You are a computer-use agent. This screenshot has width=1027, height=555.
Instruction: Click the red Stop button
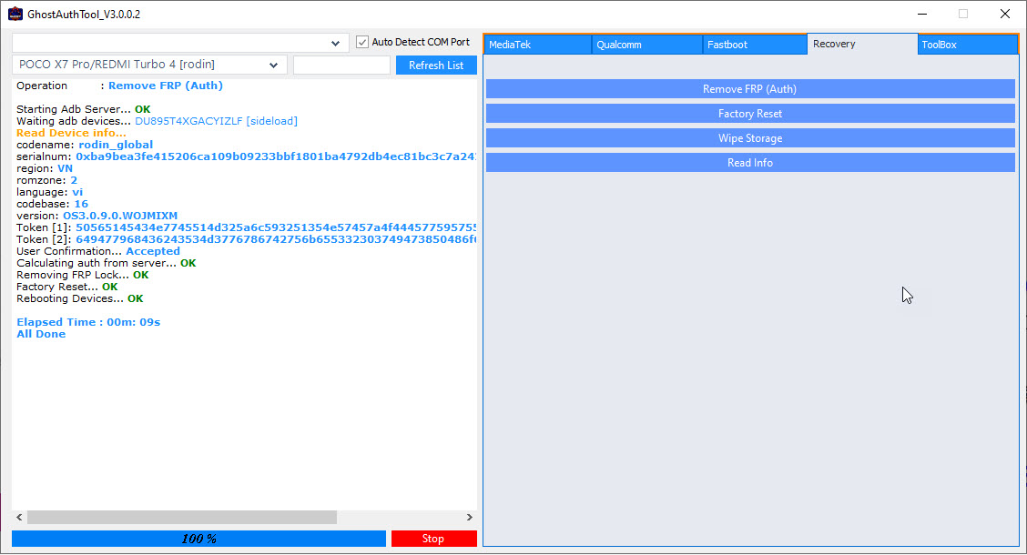click(x=433, y=538)
